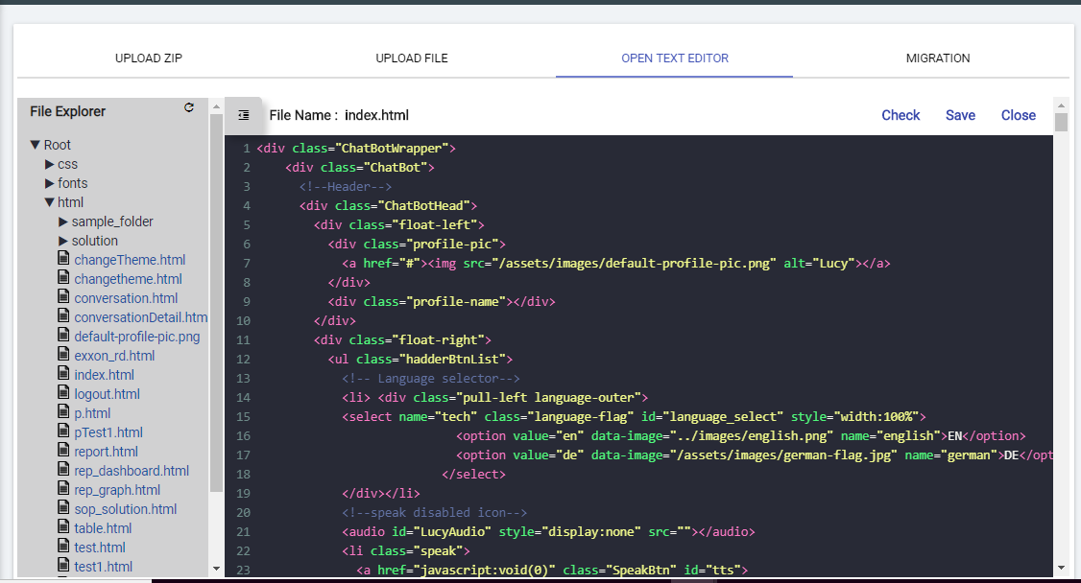Click file icon beside changeTheme.html

(x=63, y=259)
